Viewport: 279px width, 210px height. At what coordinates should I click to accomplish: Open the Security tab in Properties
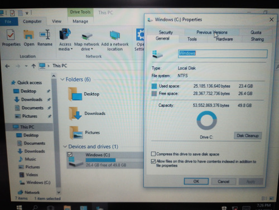pos(166,32)
